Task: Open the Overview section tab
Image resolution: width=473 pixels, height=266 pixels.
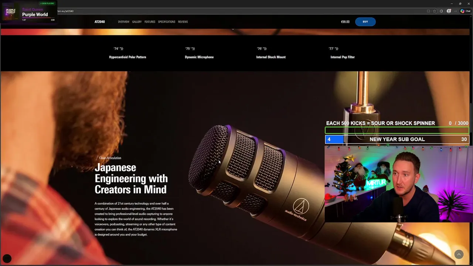Action: (x=123, y=22)
